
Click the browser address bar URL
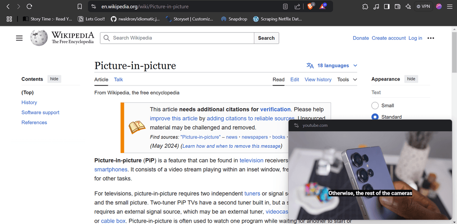click(x=145, y=6)
